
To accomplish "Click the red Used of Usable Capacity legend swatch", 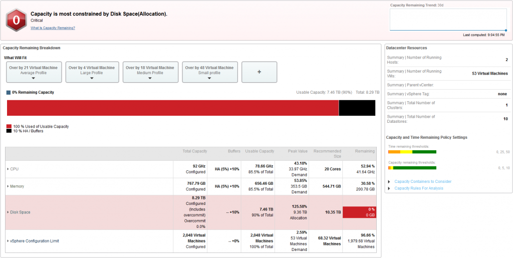I will click(9, 126).
